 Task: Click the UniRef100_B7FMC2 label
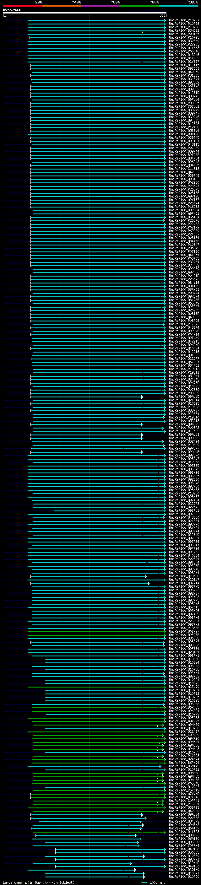coord(184,431)
